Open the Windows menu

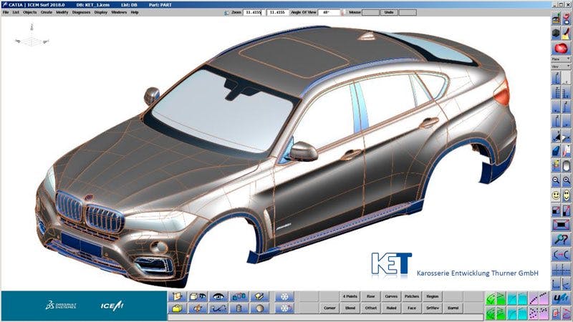(x=119, y=12)
